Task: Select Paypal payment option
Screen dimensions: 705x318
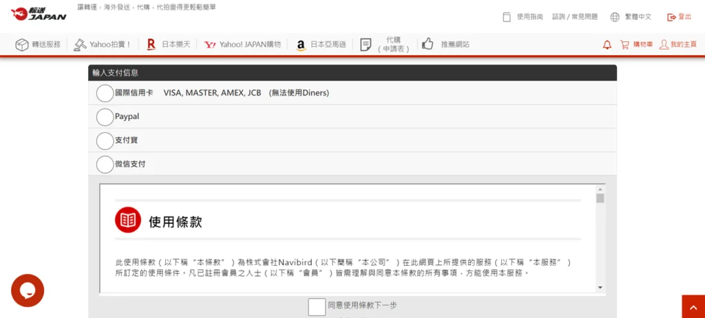Action: tap(105, 117)
